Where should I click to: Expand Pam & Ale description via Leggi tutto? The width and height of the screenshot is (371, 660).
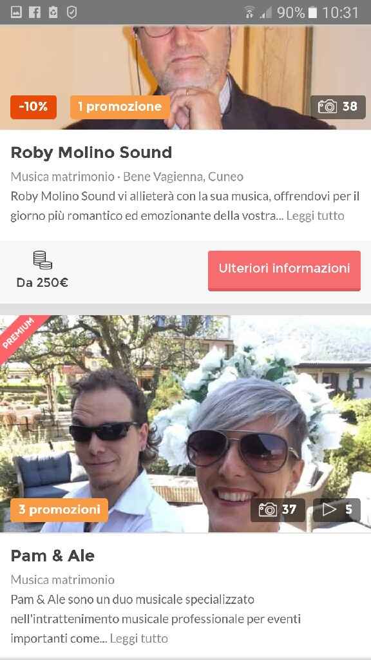point(139,639)
